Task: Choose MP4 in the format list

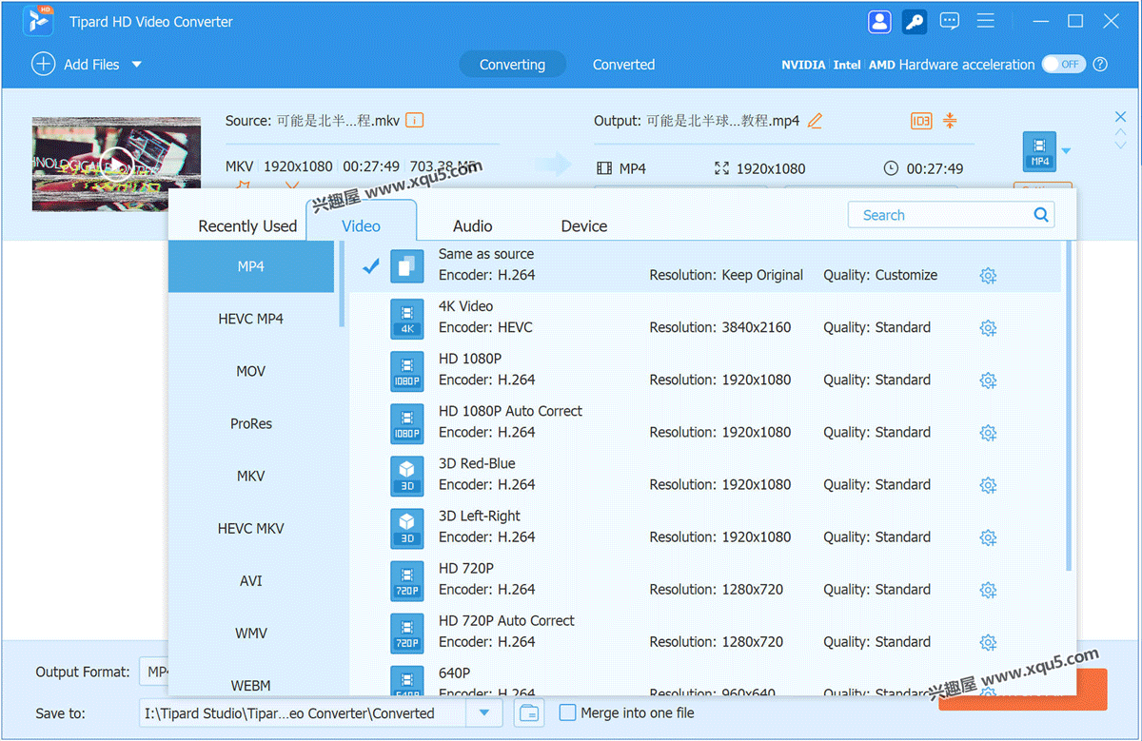Action: pos(251,266)
